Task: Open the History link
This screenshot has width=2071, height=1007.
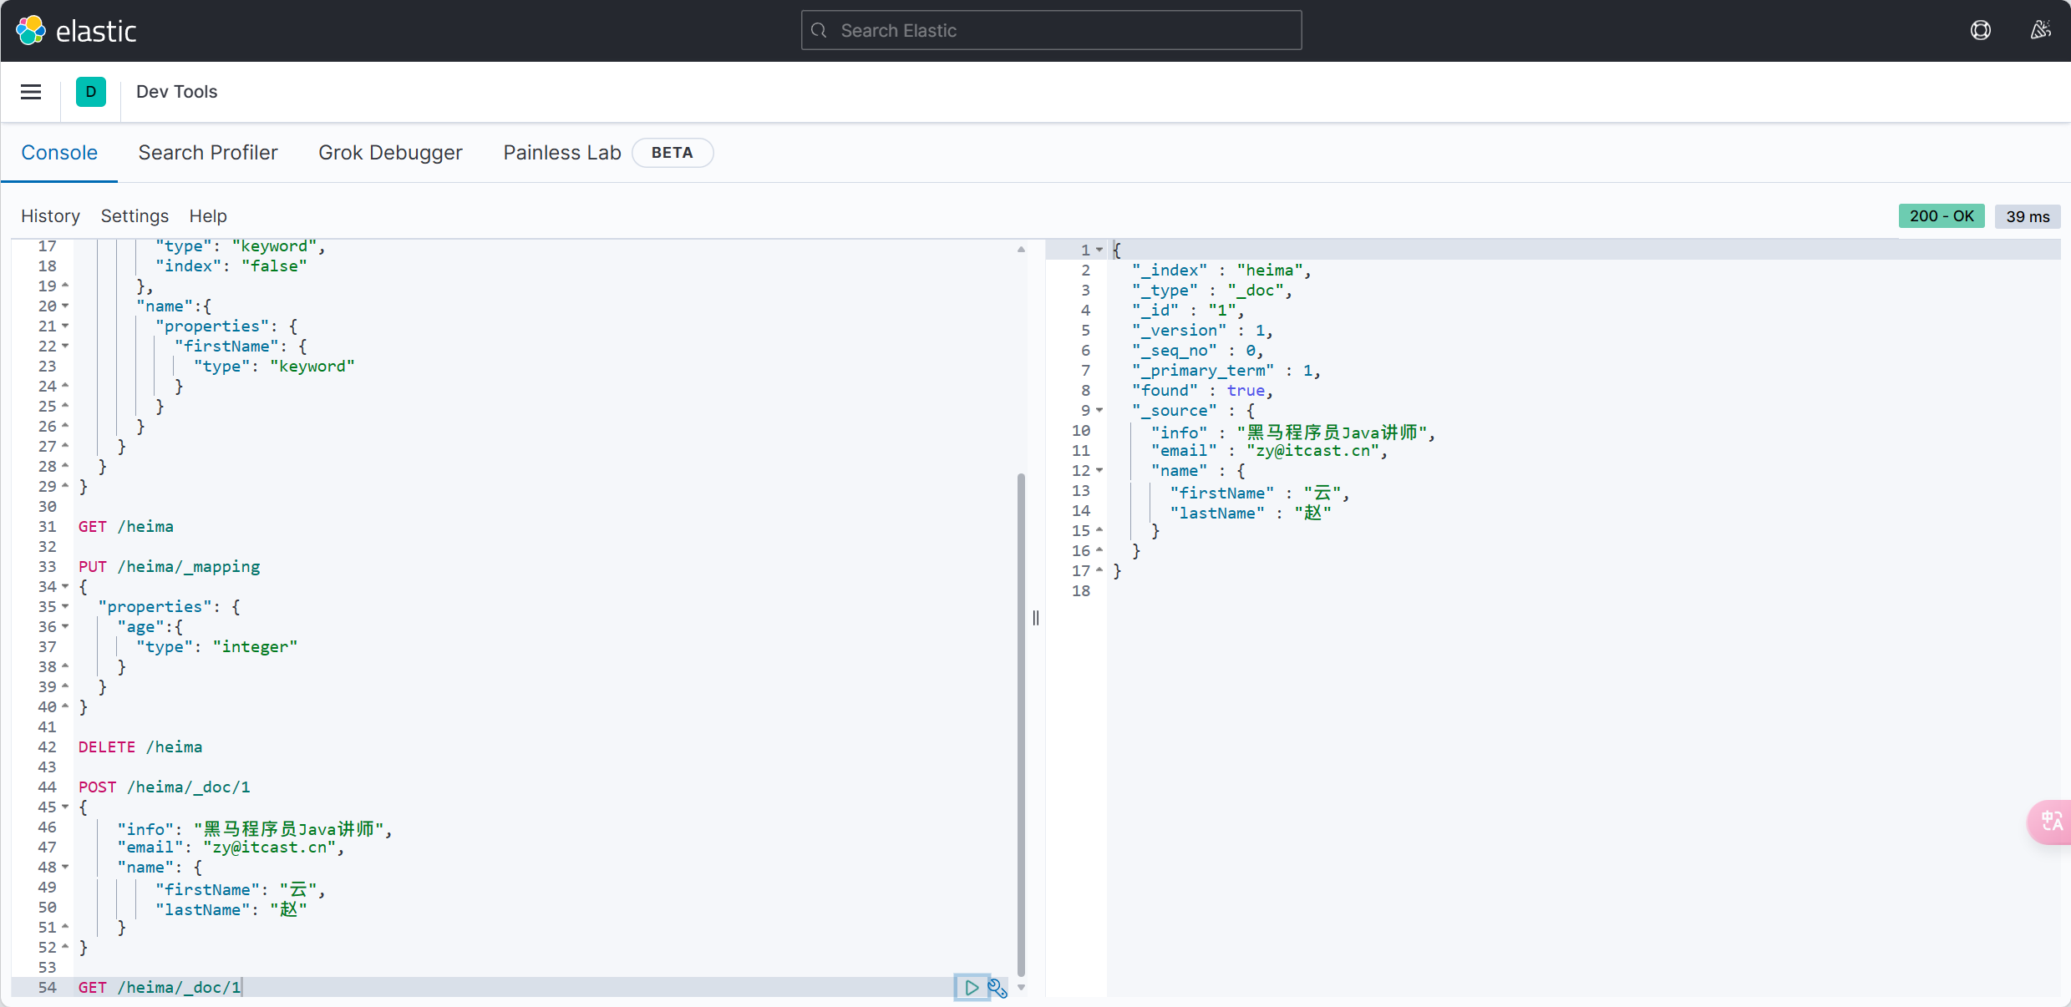Action: coord(50,216)
